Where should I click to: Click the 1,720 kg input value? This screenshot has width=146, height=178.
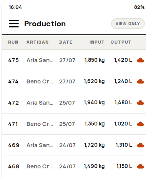(95, 145)
